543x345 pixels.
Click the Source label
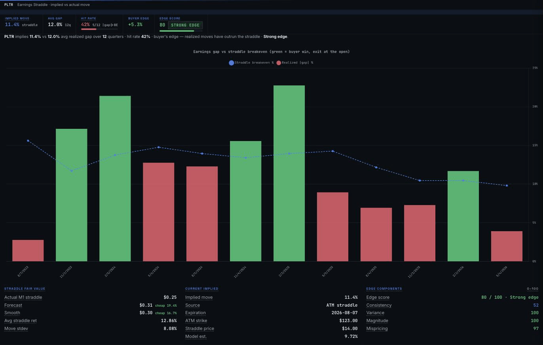[x=192, y=305]
